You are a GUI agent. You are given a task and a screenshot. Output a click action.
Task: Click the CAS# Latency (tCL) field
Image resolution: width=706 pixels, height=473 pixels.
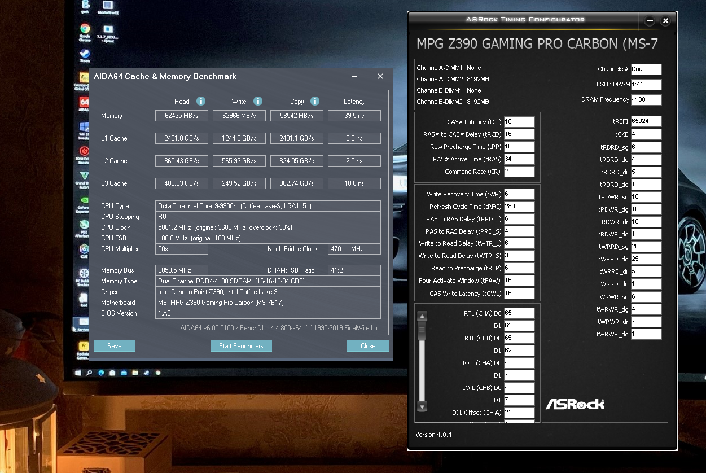point(519,122)
